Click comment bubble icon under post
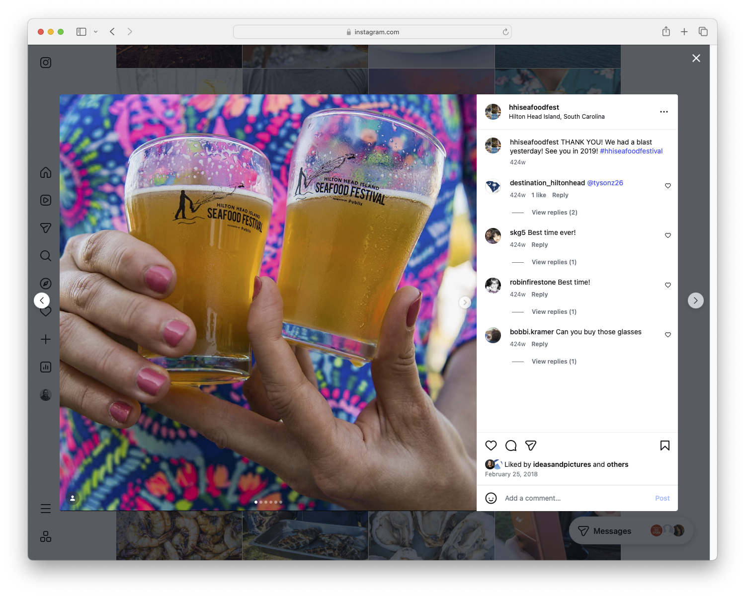The image size is (745, 597). tap(511, 446)
